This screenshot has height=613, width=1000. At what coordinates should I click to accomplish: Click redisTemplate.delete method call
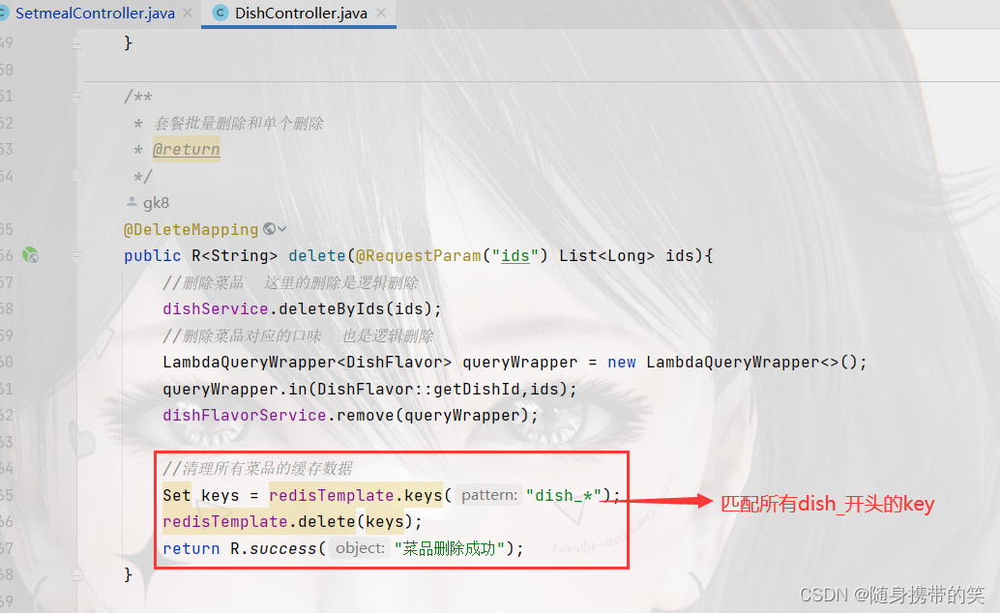(x=259, y=522)
